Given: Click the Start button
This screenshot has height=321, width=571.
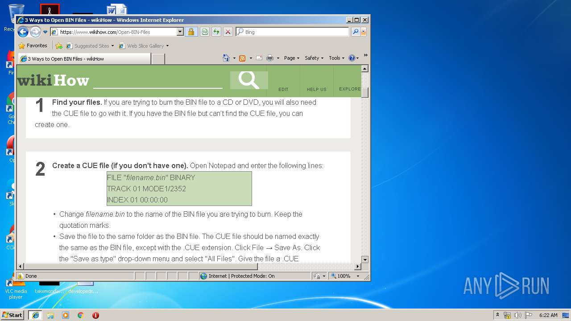Looking at the screenshot, I should pyautogui.click(x=12, y=315).
